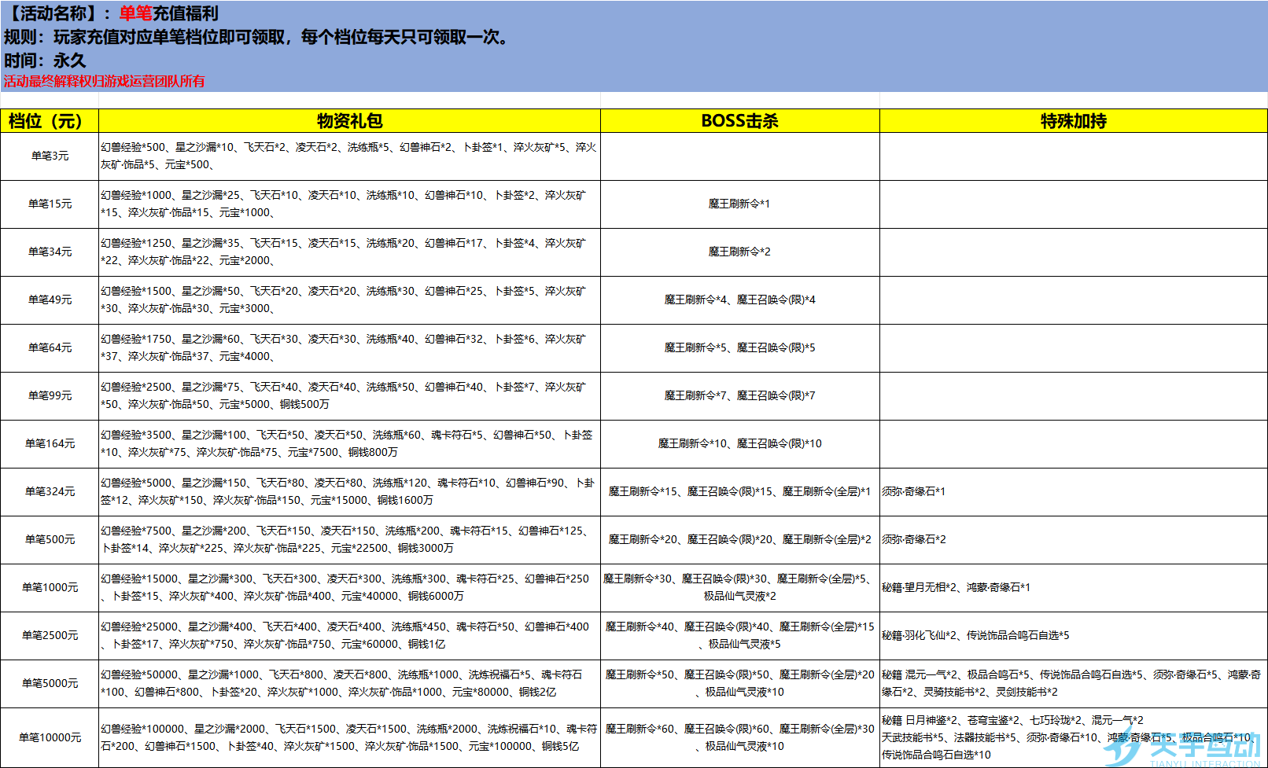1268x768 pixels.
Task: Select the 幻兽经验*1000 supply cell
Action: (349, 204)
